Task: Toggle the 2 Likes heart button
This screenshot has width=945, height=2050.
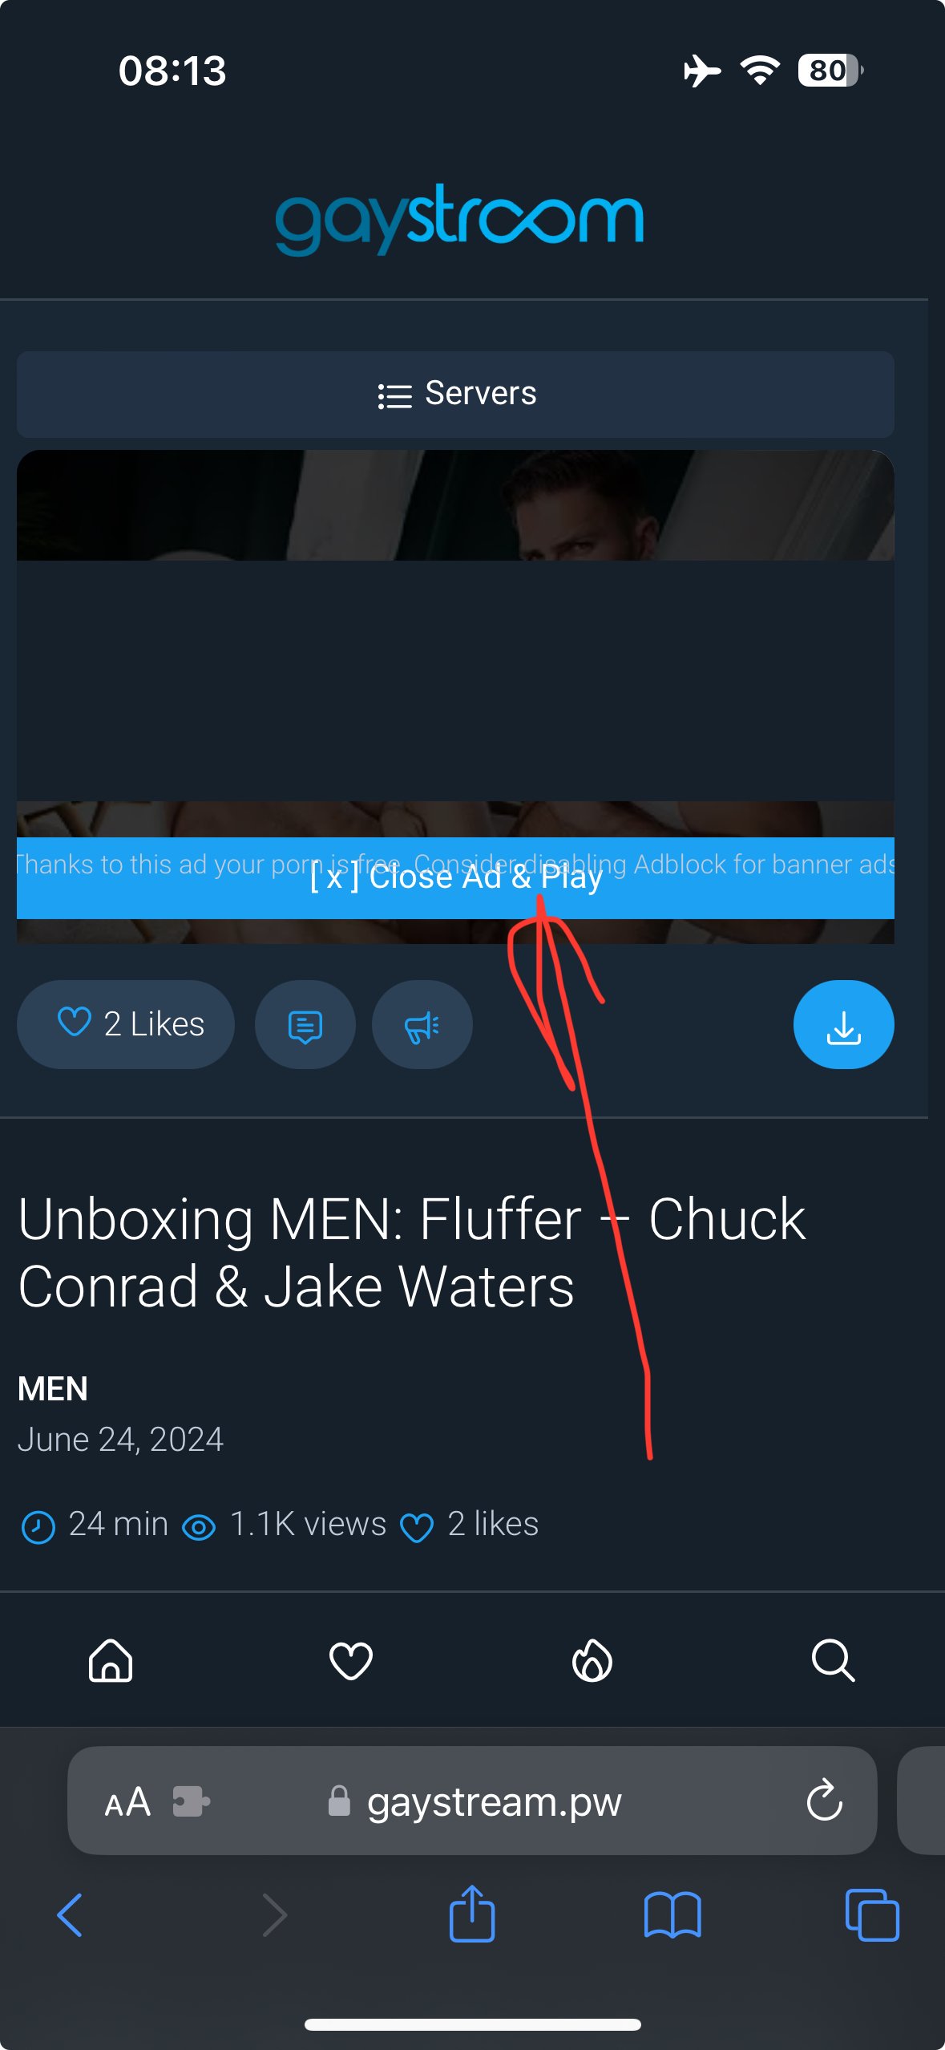Action: point(126,1024)
